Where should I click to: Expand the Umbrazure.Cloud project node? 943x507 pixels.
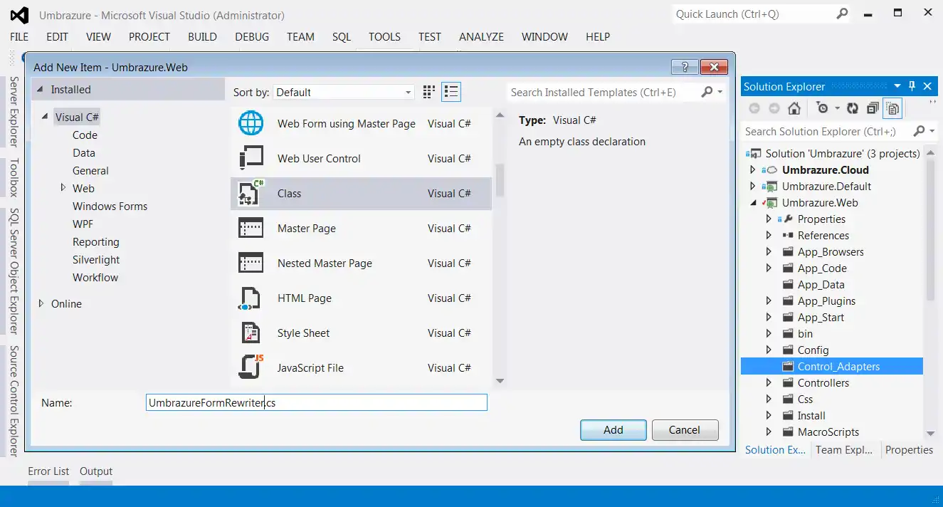pos(753,169)
